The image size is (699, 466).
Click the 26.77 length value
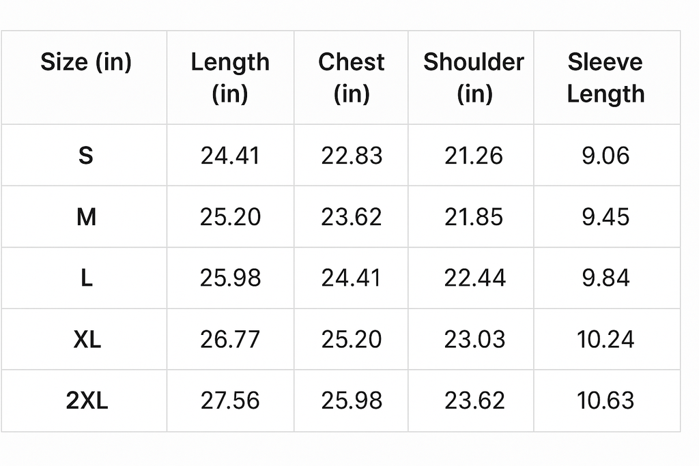coord(230,339)
